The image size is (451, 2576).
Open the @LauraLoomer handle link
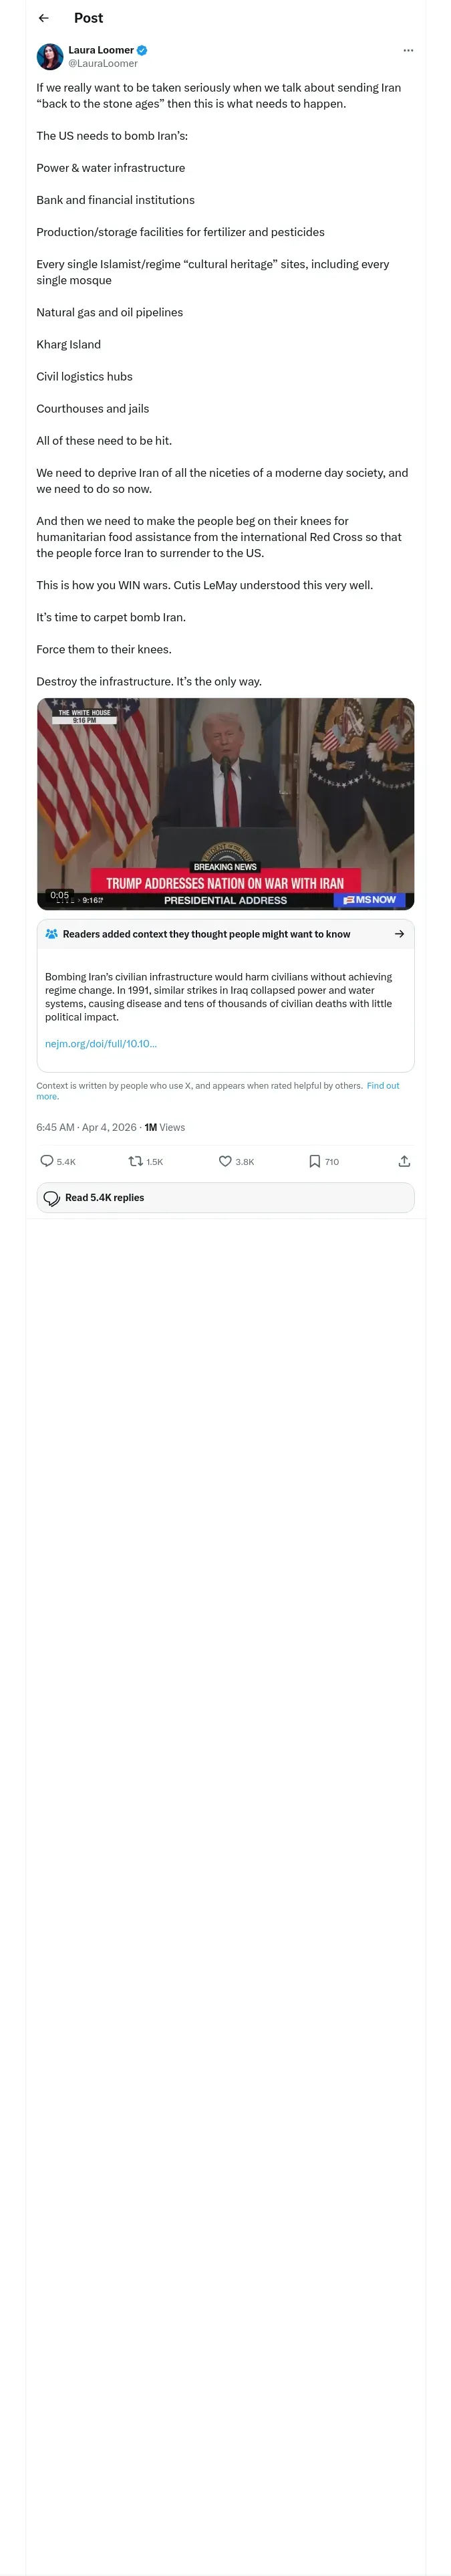102,63
